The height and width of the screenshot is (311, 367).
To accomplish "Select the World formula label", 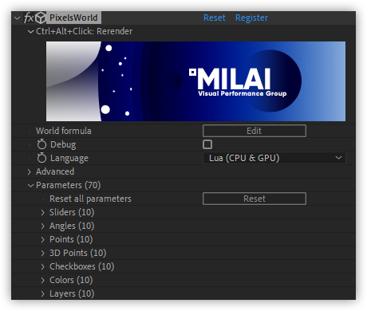I will [64, 131].
